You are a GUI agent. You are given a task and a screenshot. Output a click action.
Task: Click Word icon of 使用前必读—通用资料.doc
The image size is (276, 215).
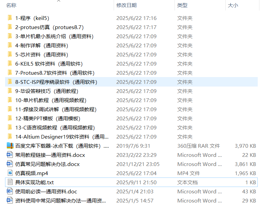pos(10,191)
